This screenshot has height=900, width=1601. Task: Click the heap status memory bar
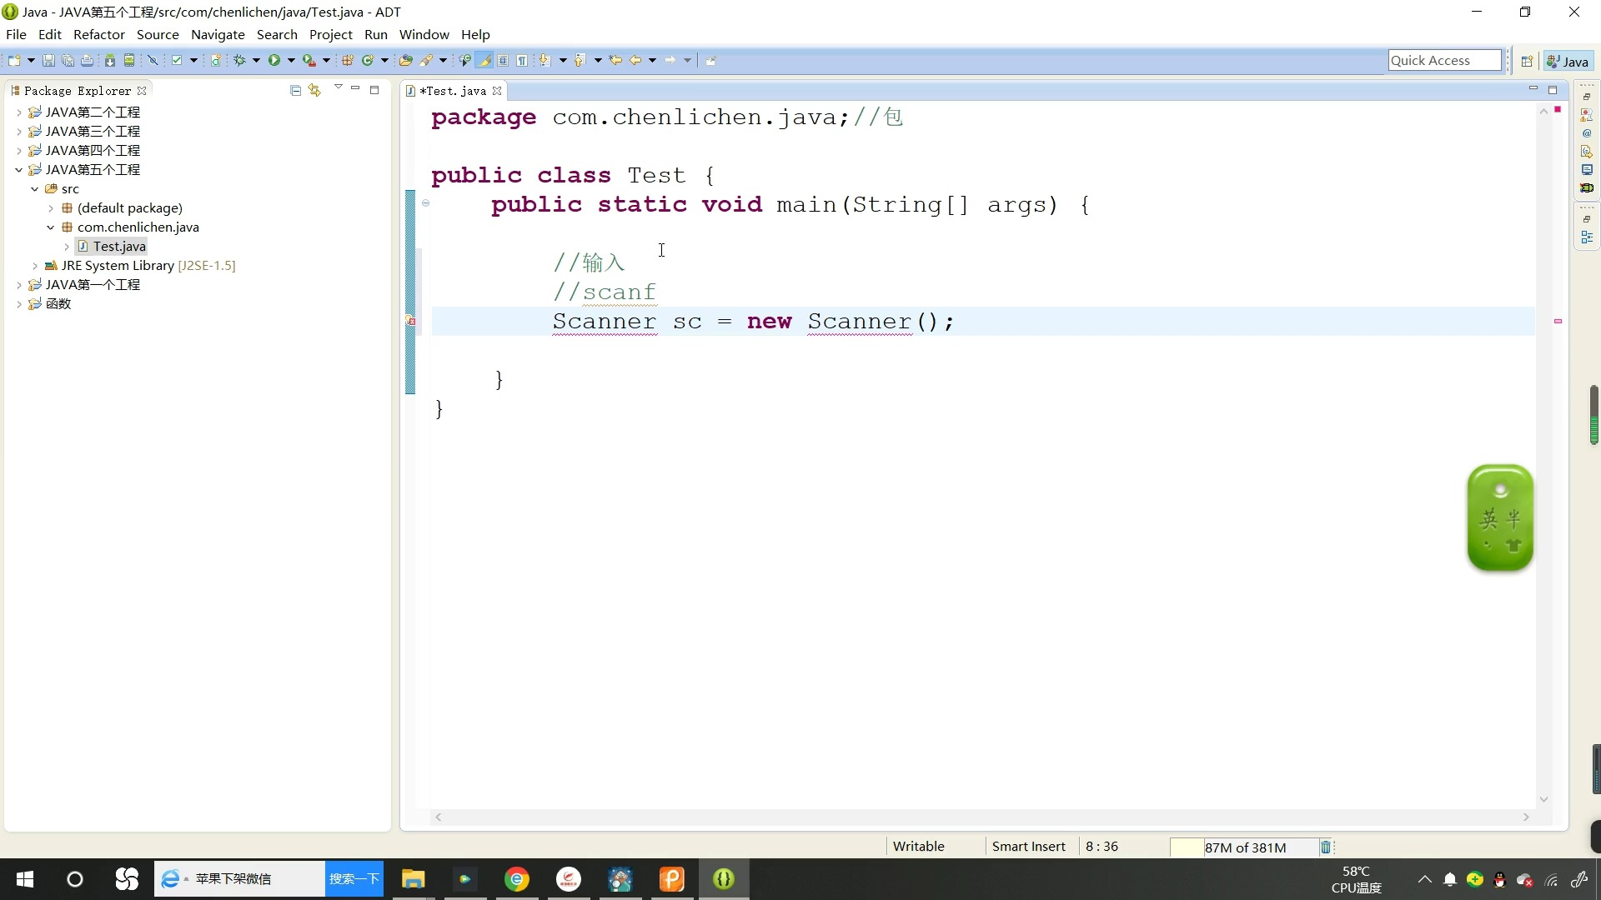click(1244, 847)
